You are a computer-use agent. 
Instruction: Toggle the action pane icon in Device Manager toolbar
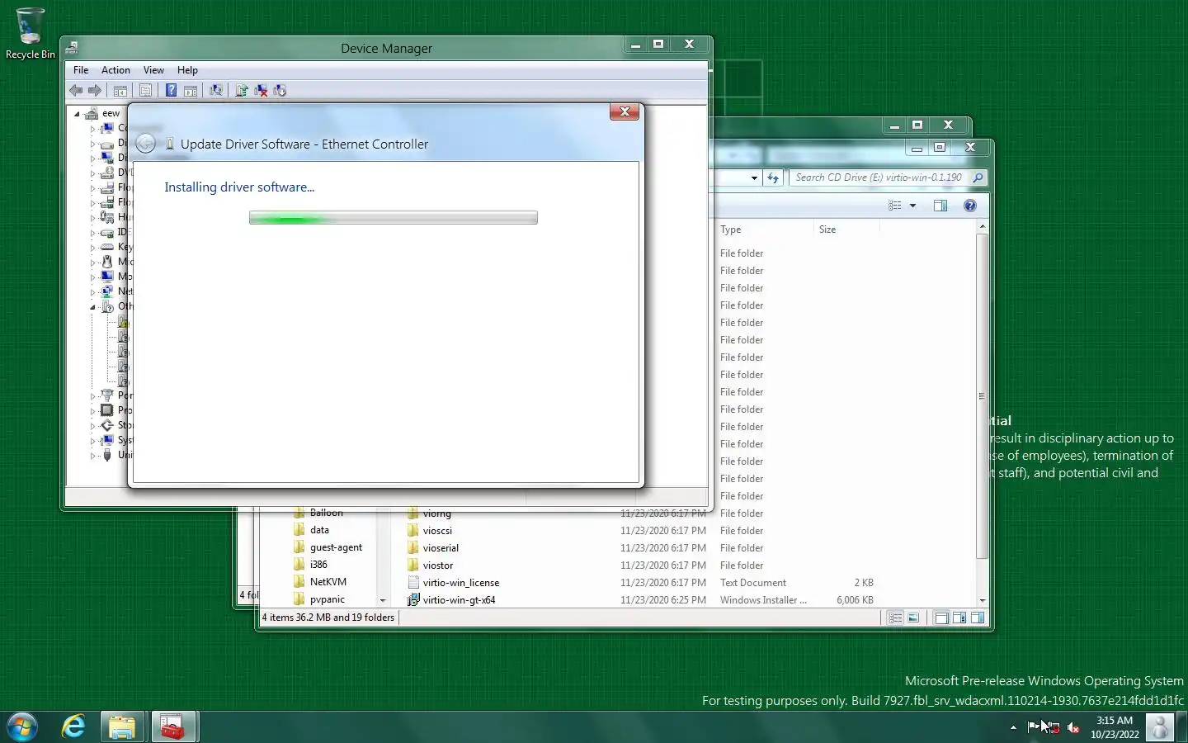tap(191, 91)
